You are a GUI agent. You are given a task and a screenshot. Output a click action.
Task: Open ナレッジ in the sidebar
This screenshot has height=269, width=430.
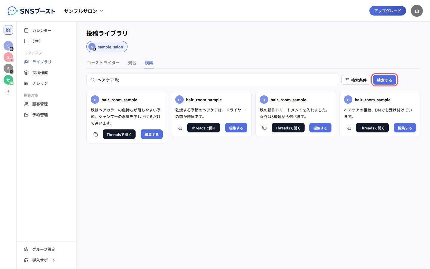(47, 83)
